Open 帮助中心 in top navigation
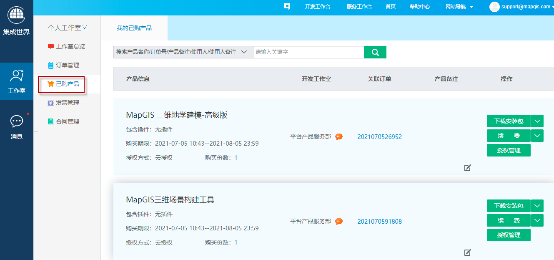The width and height of the screenshot is (554, 260). [420, 7]
